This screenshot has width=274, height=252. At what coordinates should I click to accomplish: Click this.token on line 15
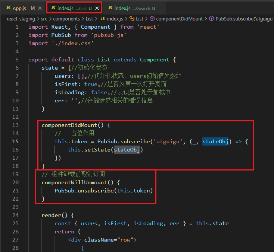click(71, 141)
